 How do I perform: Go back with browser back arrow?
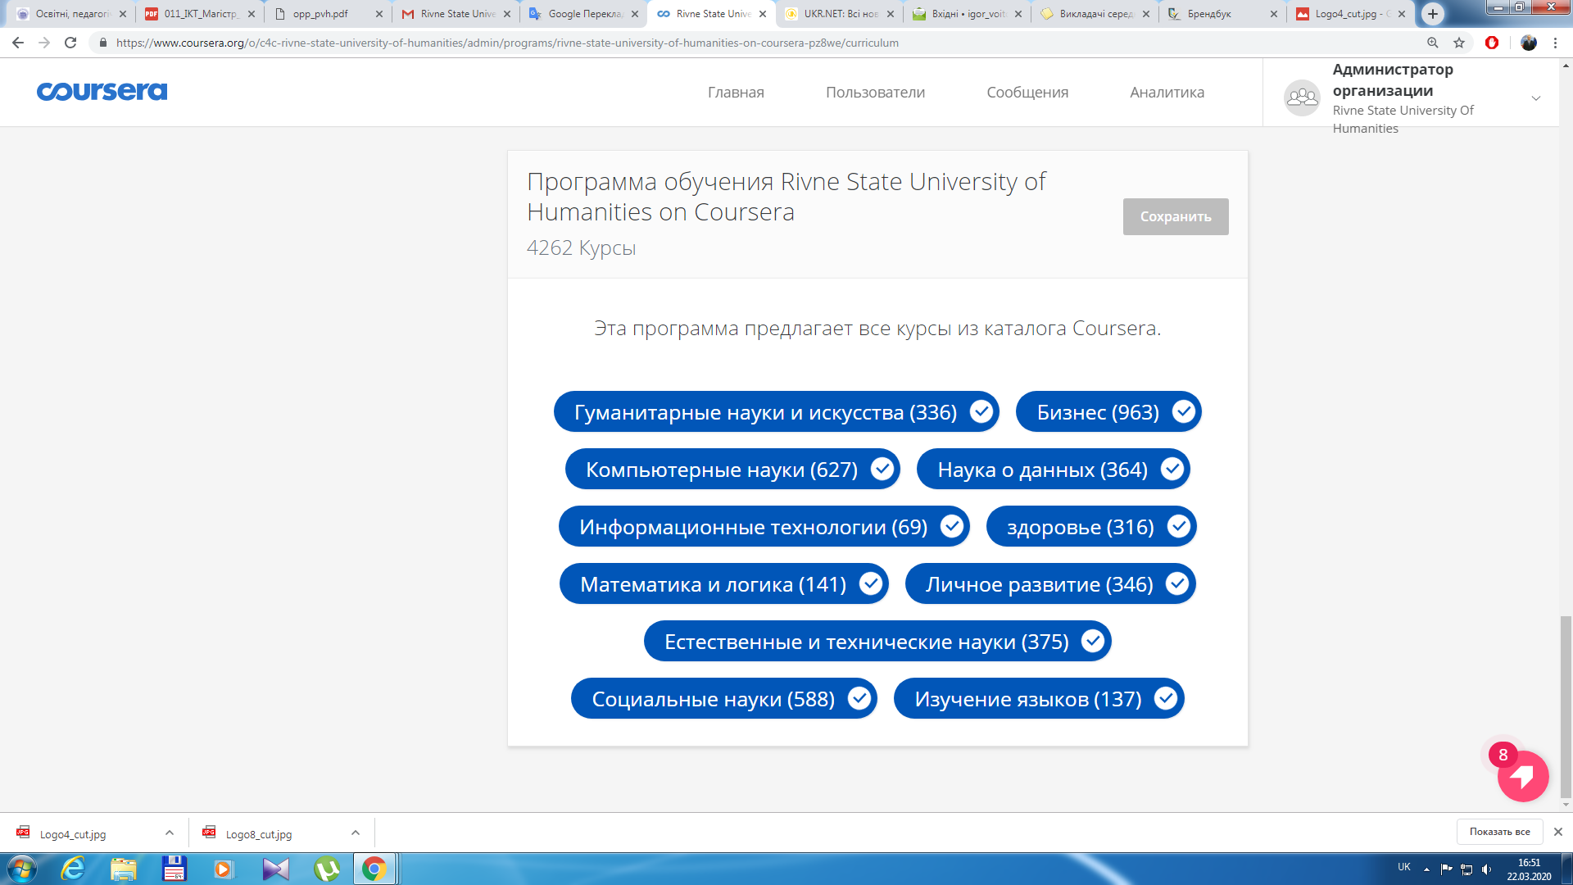18,43
